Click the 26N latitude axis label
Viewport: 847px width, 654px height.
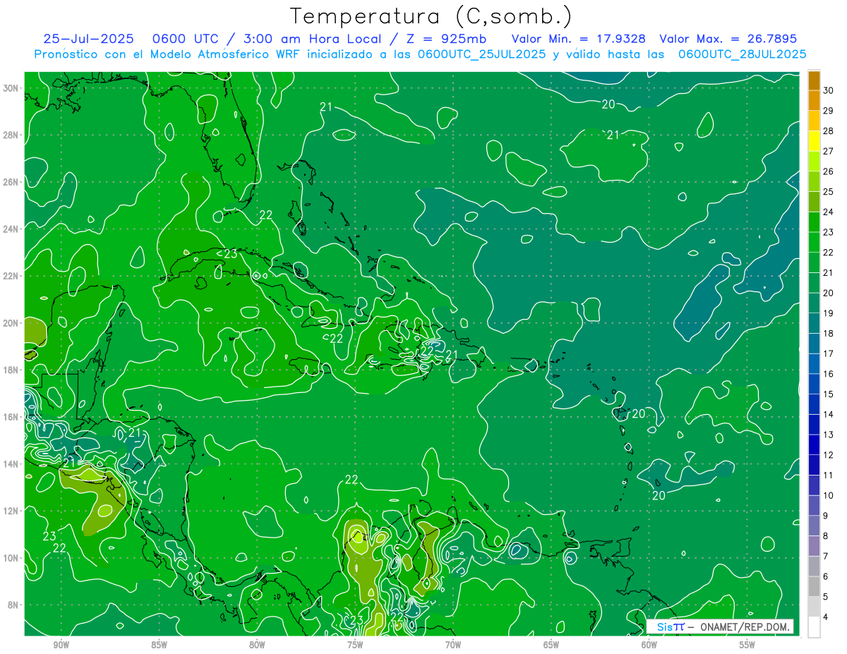11,182
